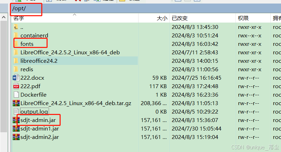This screenshot has width=281, height=152.
Task: Select the sdjt-admin.jar archive icon
Action: pyautogui.click(x=16, y=120)
